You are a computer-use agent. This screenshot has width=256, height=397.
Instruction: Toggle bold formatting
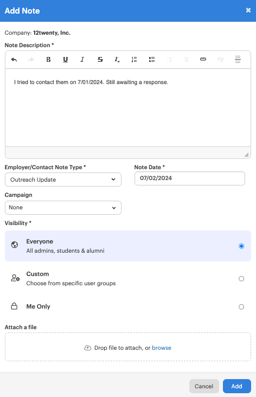(x=48, y=60)
